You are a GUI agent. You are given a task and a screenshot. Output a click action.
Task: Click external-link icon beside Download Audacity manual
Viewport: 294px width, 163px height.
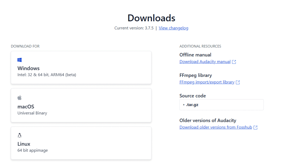[234, 62]
